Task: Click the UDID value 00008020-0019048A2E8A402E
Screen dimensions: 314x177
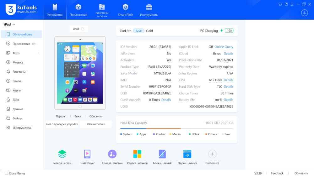Action: coord(212,107)
